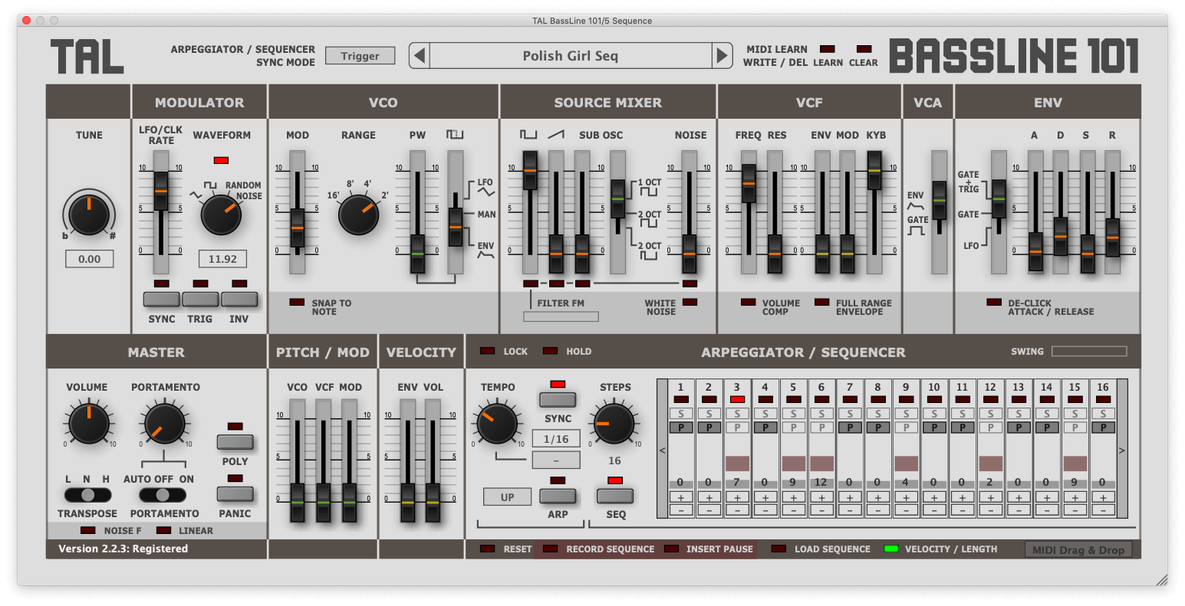Go to the next preset with right arrow
Screen dimensions: 1185x606
click(722, 56)
